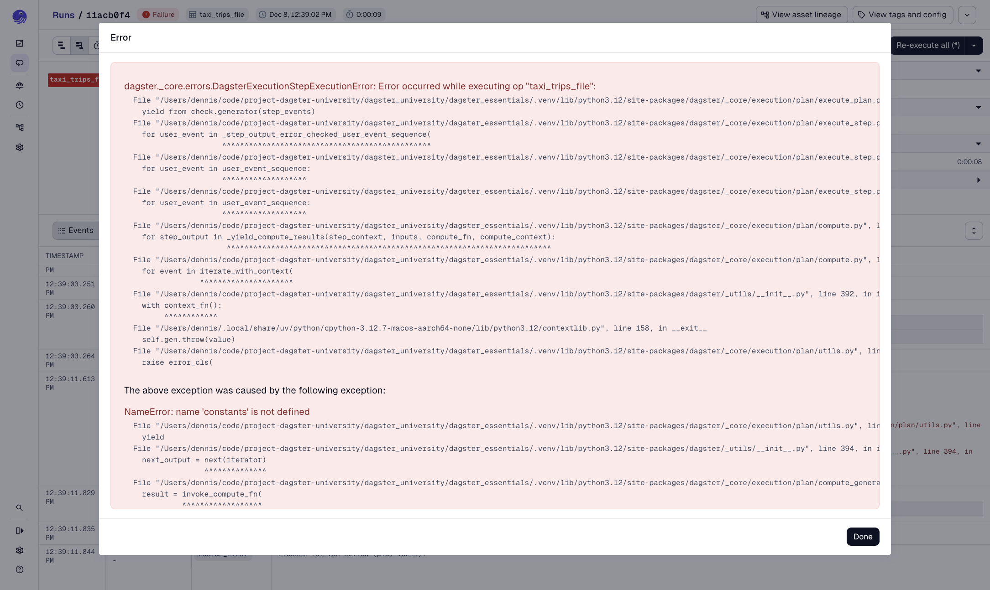Click the search icon near the sidebar bottom
The image size is (990, 590).
point(20,507)
